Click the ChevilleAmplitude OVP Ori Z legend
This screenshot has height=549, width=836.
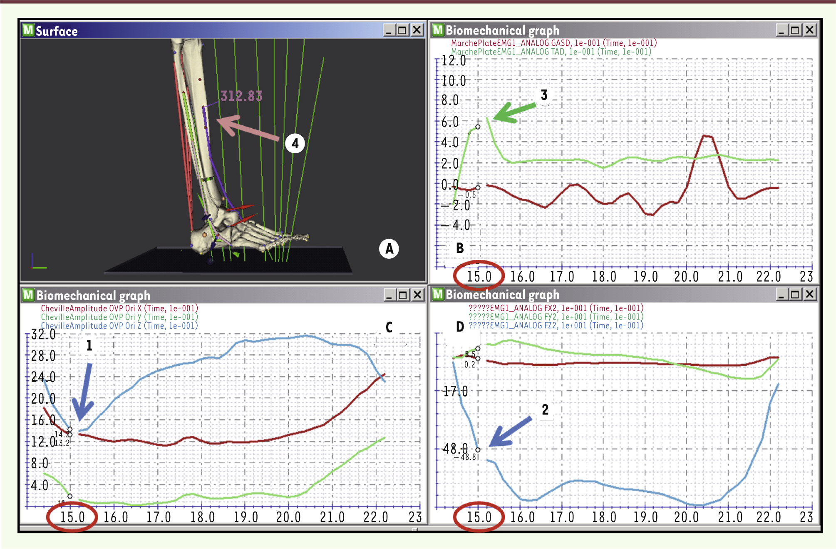click(119, 326)
